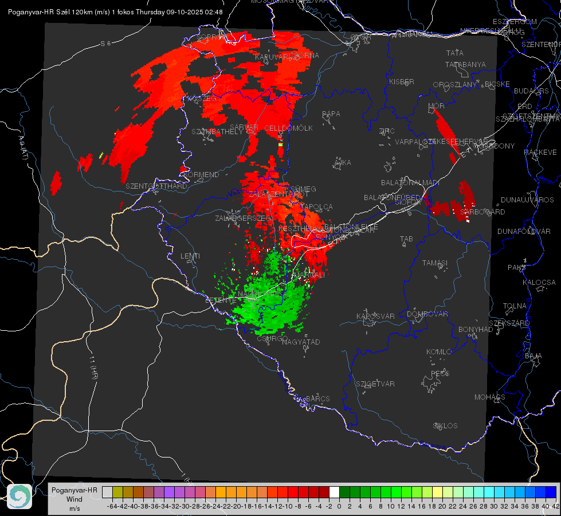Click the TAPOLCA city label
561x516 pixels.
[x=317, y=206]
